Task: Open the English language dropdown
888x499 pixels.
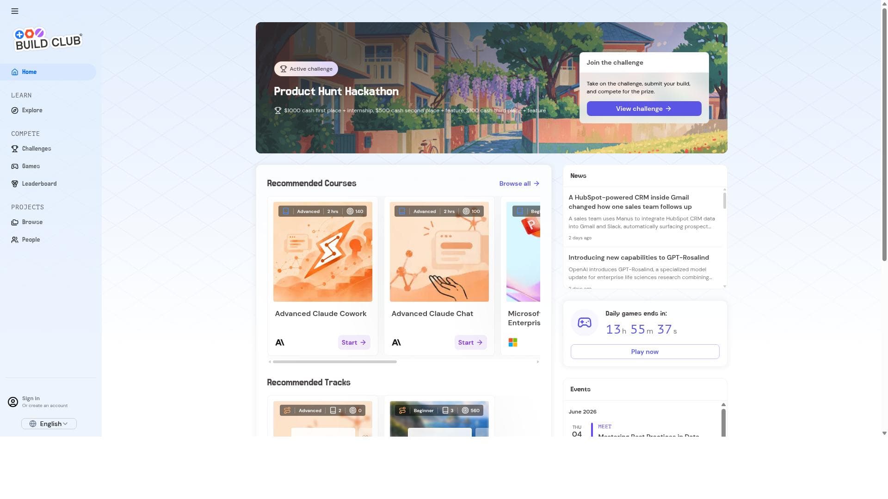Action: click(x=49, y=424)
